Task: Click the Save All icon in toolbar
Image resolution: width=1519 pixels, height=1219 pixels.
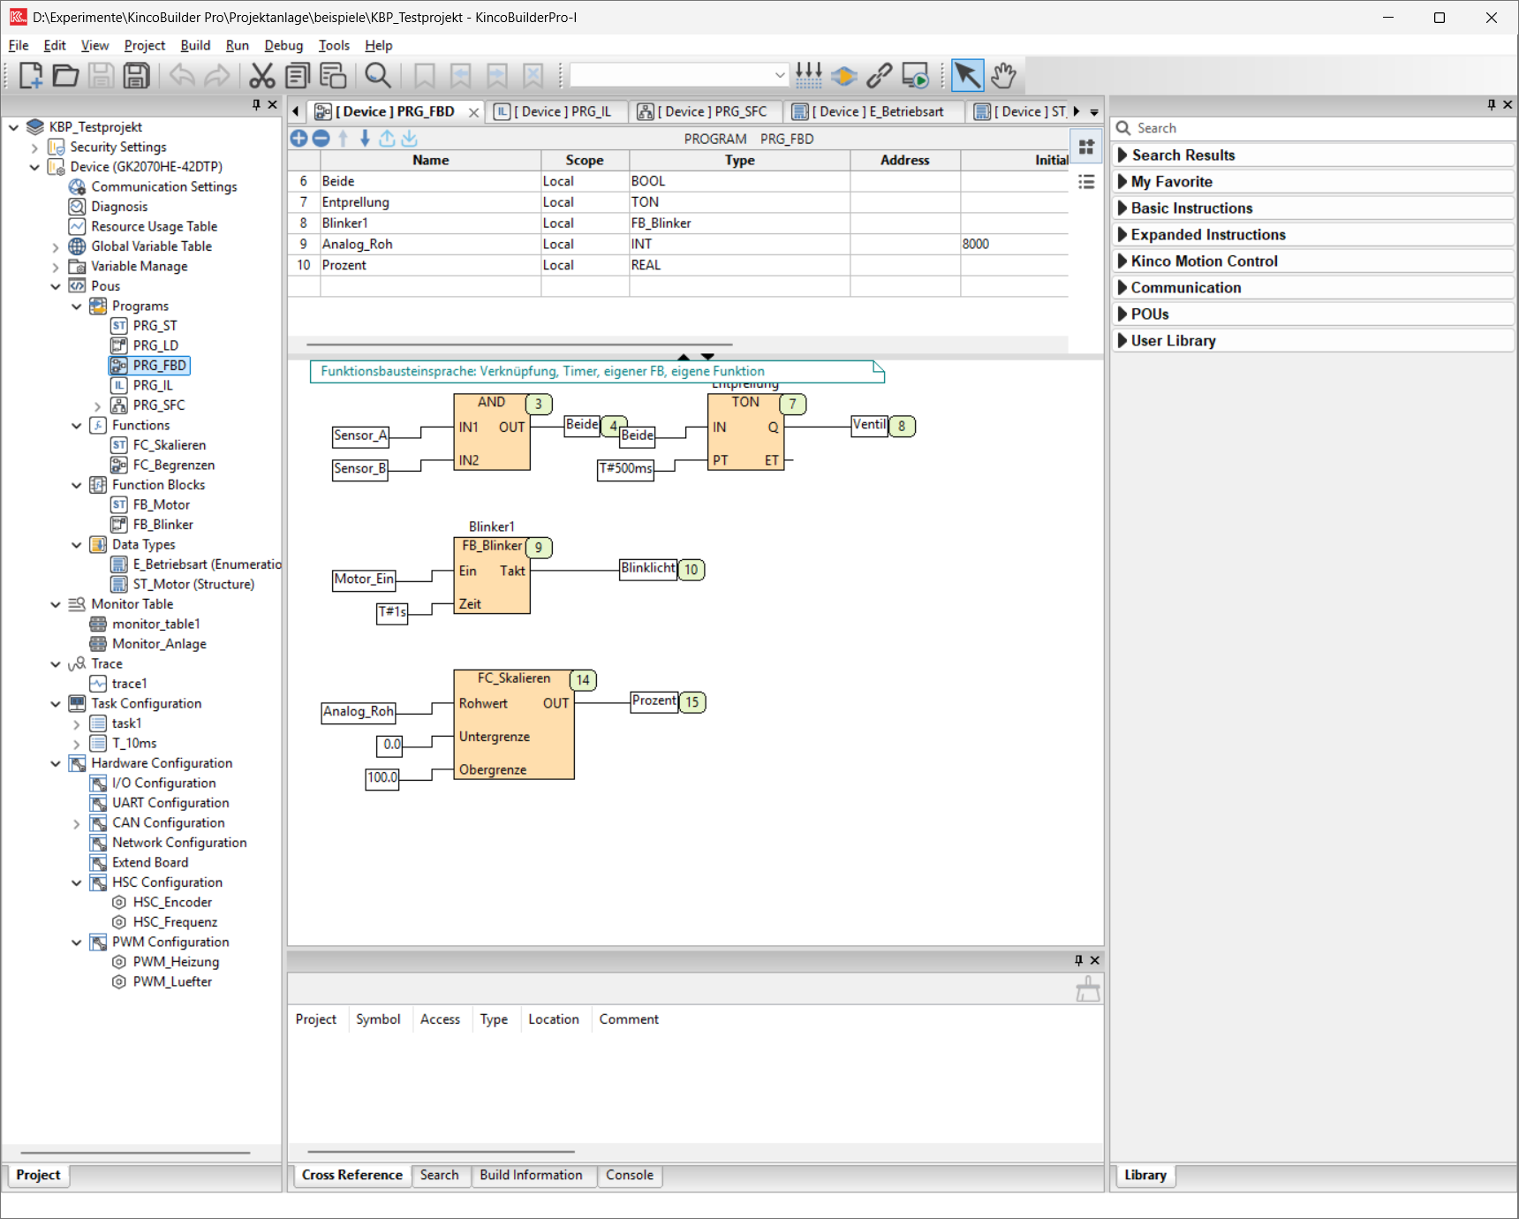Action: pos(136,76)
